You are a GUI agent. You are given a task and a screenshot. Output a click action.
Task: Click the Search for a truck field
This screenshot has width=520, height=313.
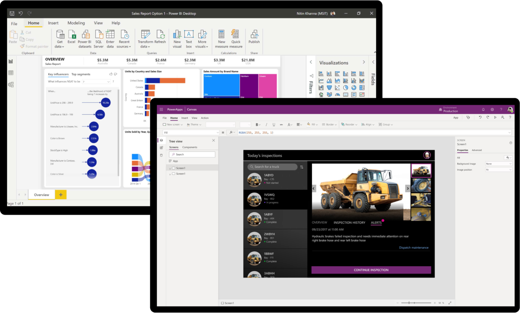pos(271,167)
